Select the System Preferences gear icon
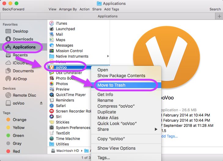Image resolution: width=223 pixels, height=161 pixels. point(52,128)
